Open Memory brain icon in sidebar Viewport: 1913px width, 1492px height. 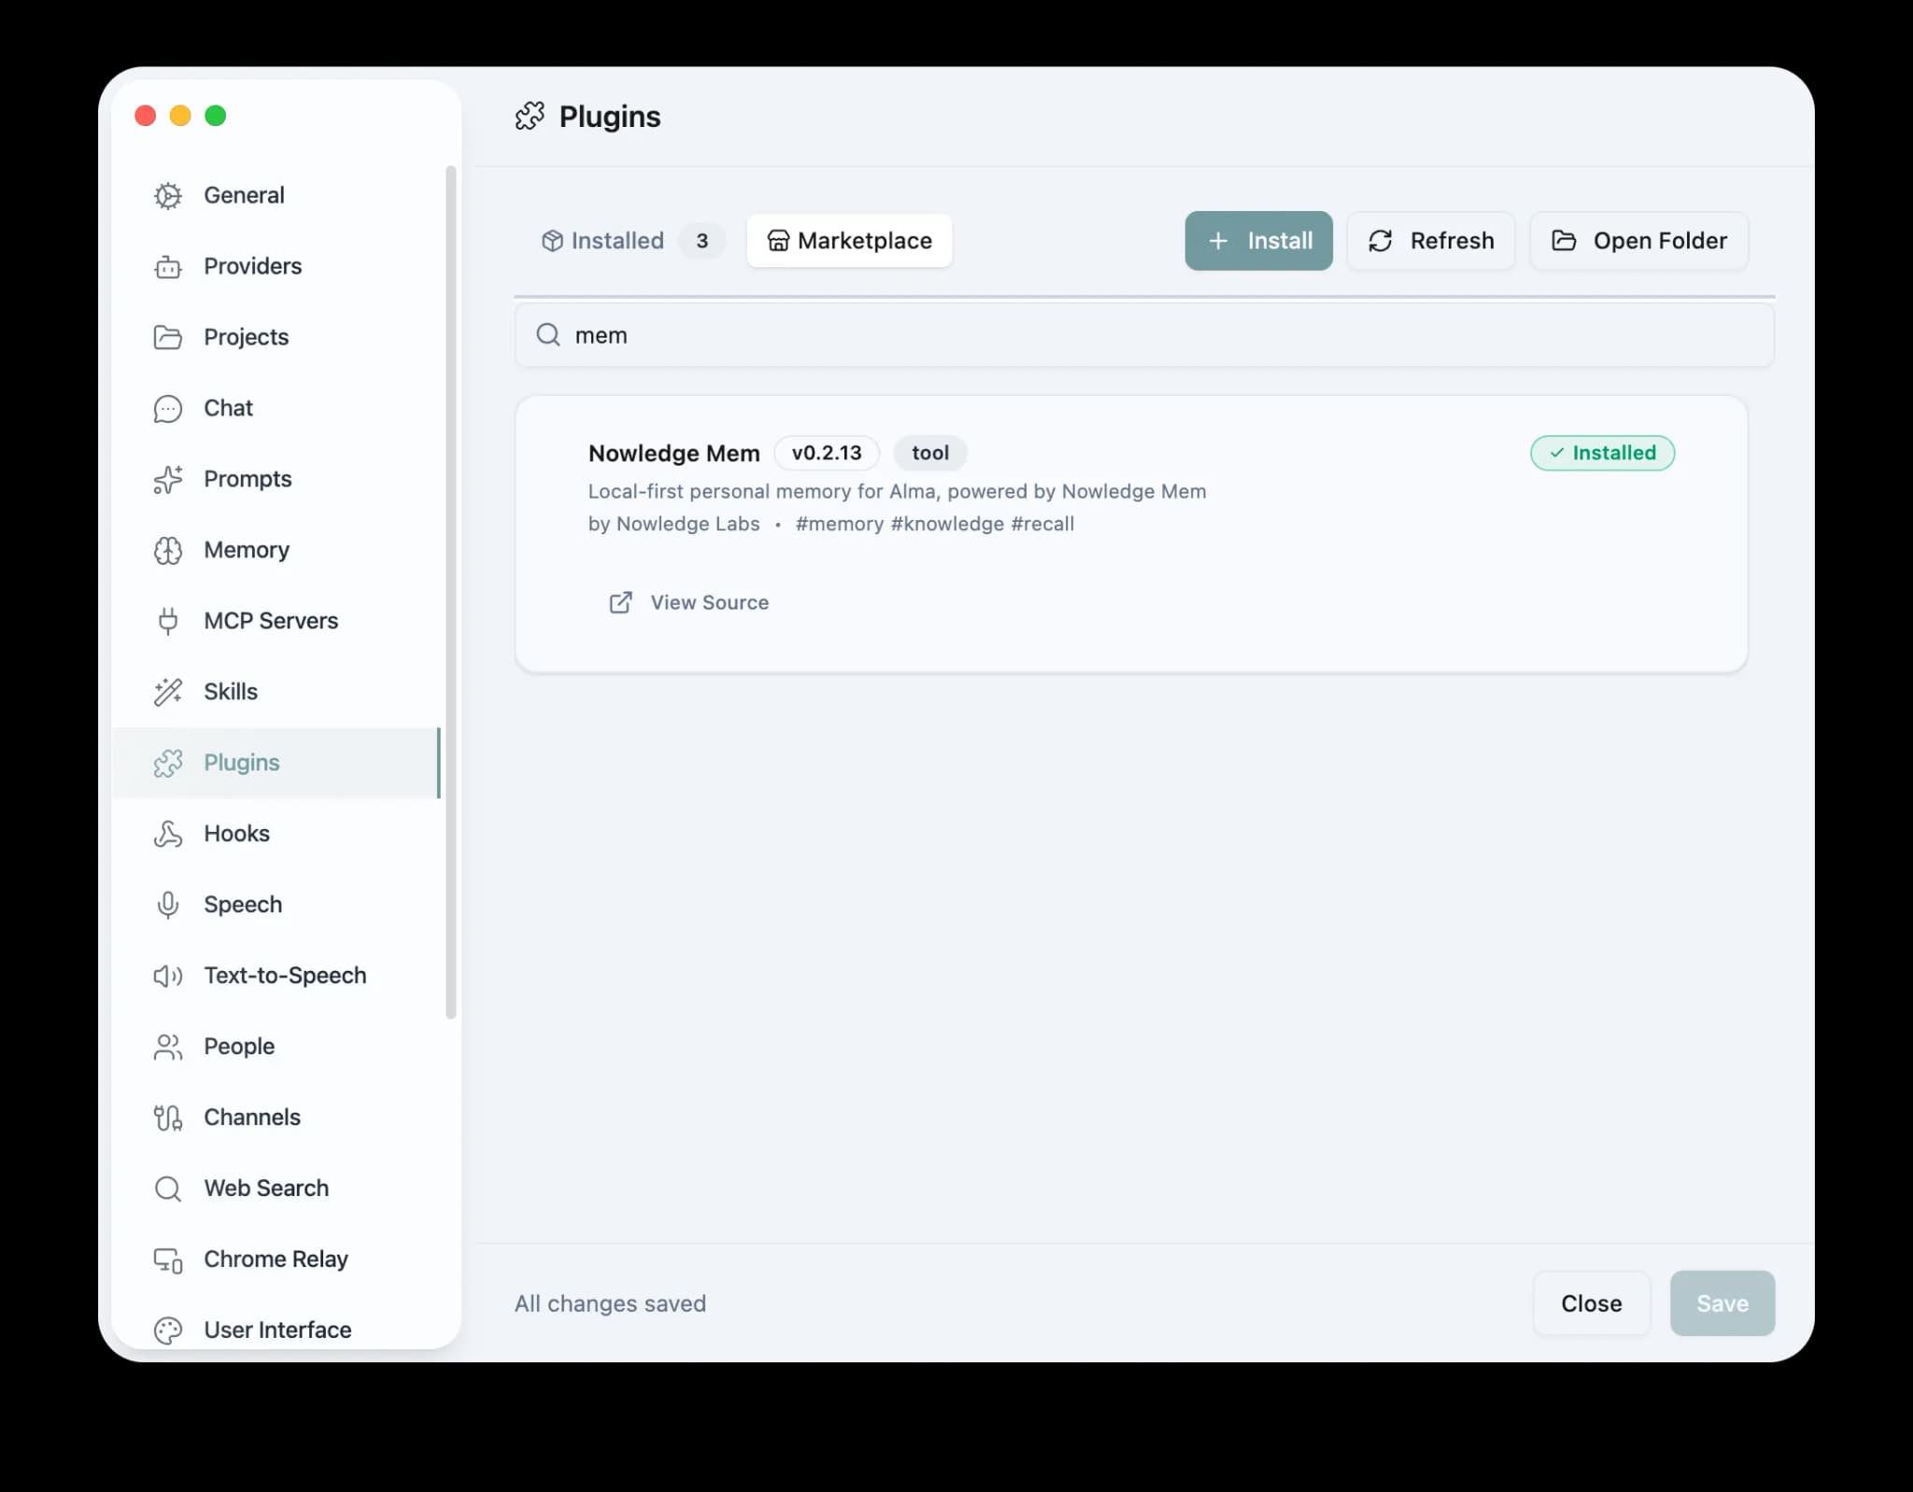pos(168,550)
